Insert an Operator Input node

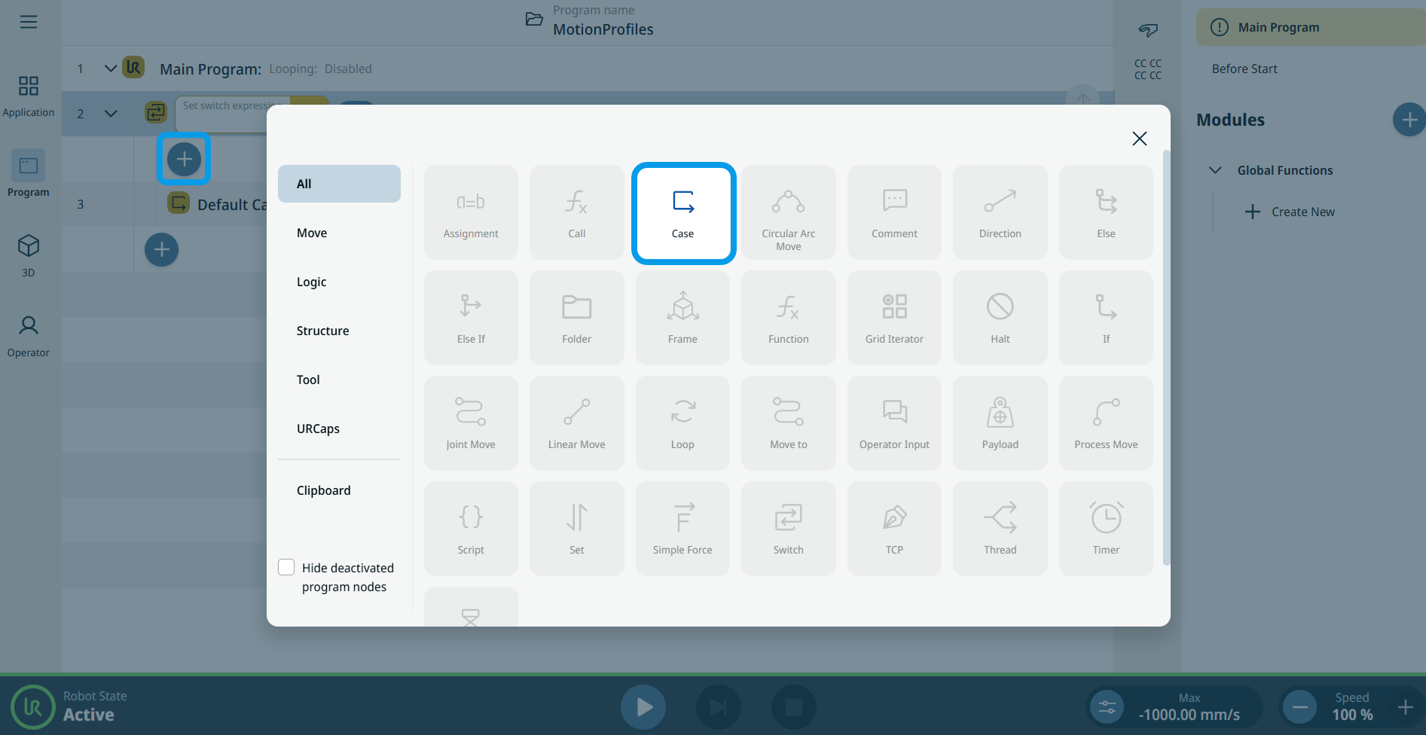(894, 423)
